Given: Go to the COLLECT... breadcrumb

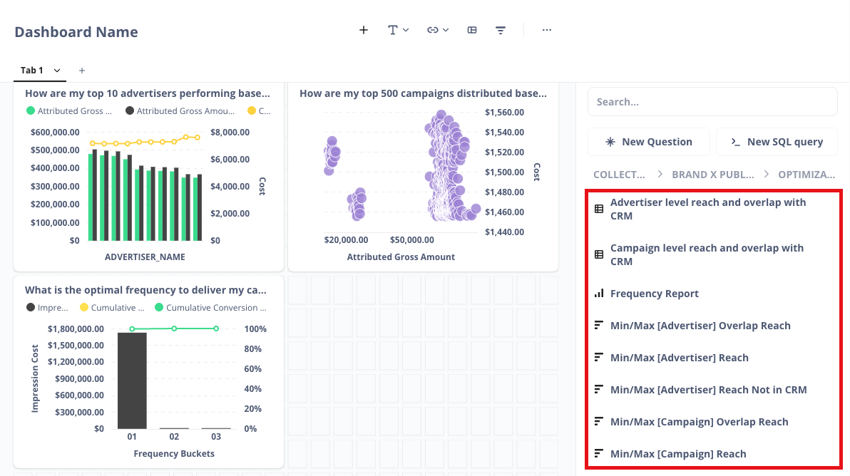Looking at the screenshot, I should [x=619, y=175].
